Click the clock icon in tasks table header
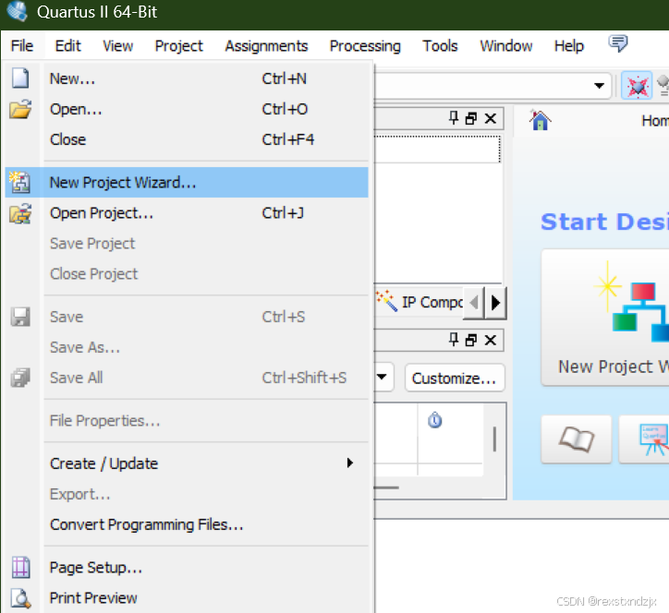Screen dimensions: 669x613 tap(435, 420)
